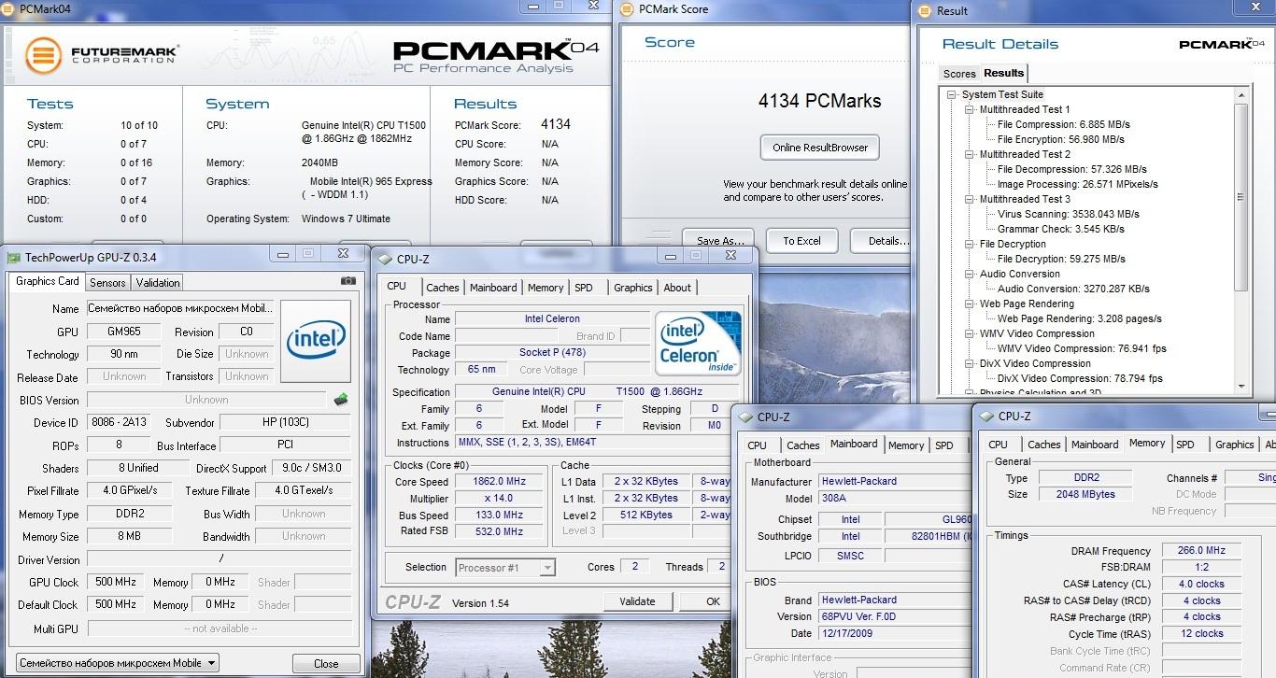Screen dimensions: 1276x678
Task: Collapse the Multithreaded Test 2 node
Action: tap(970, 154)
